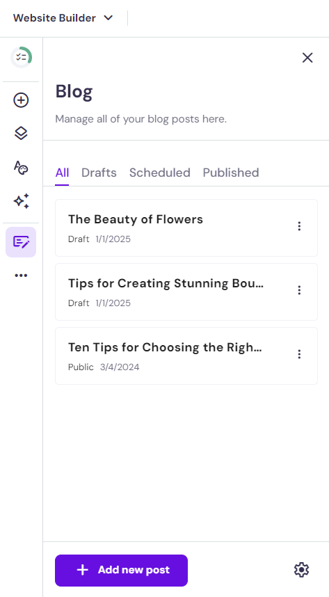
Task: Open options menu for Ten Tips for Choosing post
Action: 299,354
